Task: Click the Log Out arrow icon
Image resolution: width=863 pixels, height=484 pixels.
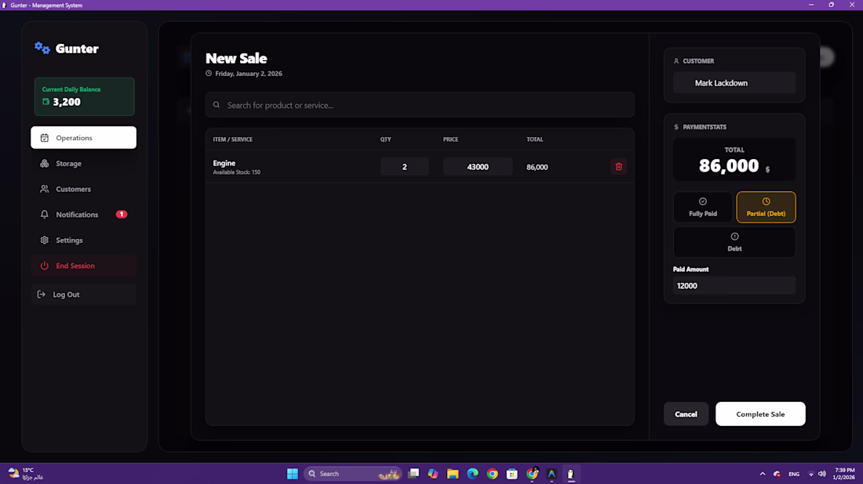Action: point(42,294)
